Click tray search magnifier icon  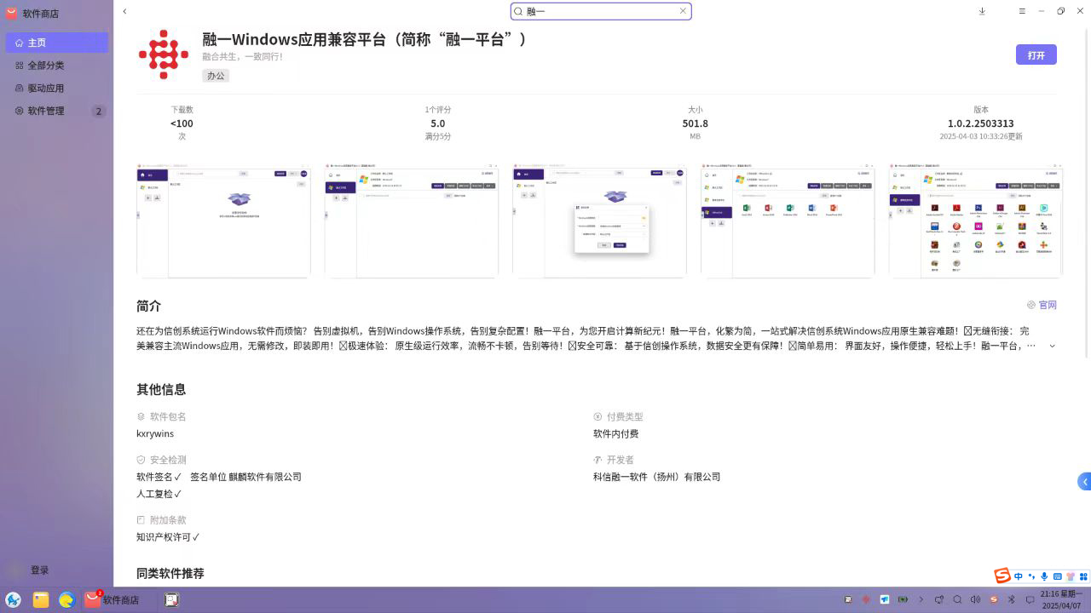[957, 600]
